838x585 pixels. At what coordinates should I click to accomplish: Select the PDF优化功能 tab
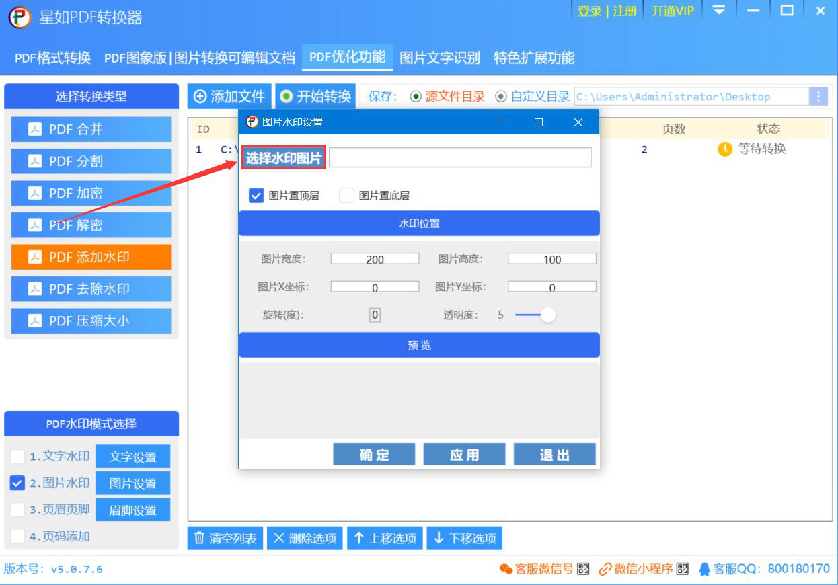pos(348,57)
